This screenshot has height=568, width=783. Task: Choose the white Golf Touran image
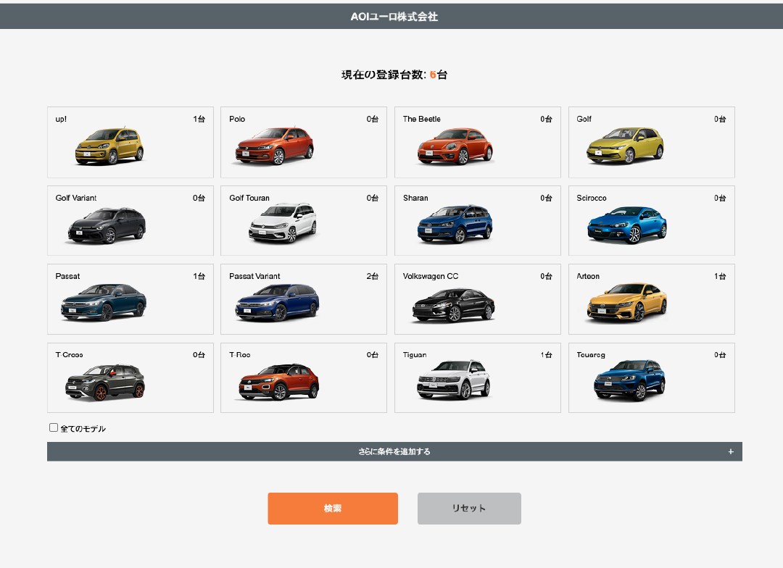click(x=283, y=223)
